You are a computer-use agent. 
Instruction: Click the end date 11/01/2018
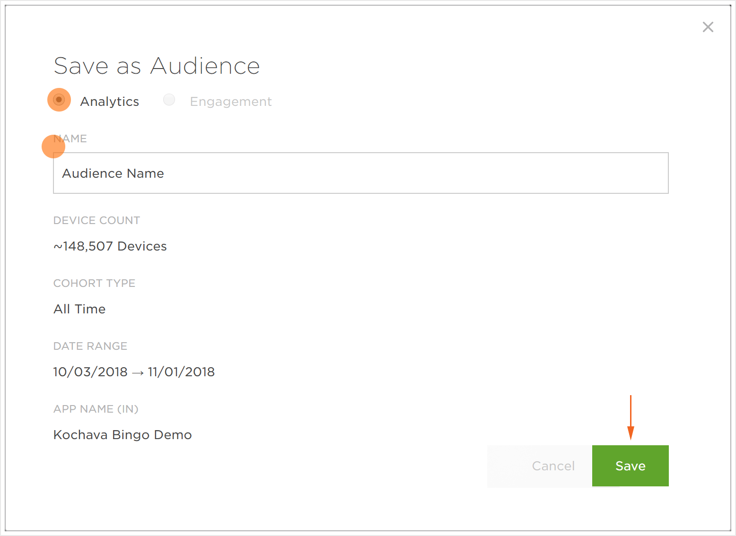(181, 372)
